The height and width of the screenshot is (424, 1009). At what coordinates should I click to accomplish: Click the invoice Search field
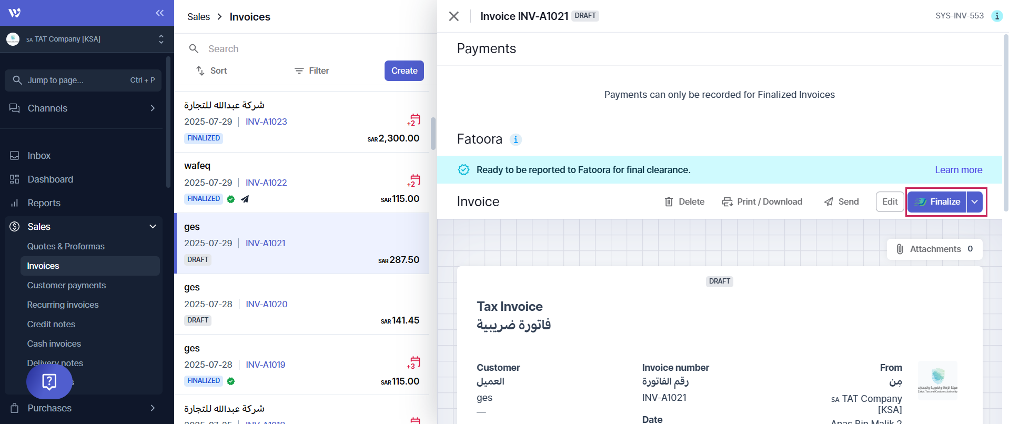[x=305, y=49]
